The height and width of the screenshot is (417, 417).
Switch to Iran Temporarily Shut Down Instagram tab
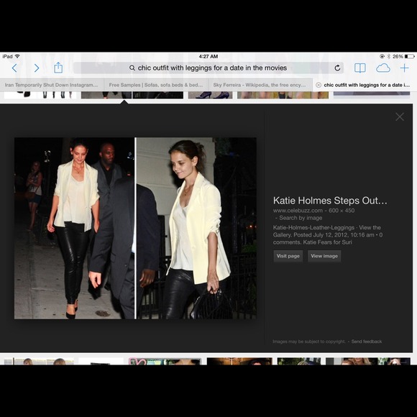pos(52,85)
